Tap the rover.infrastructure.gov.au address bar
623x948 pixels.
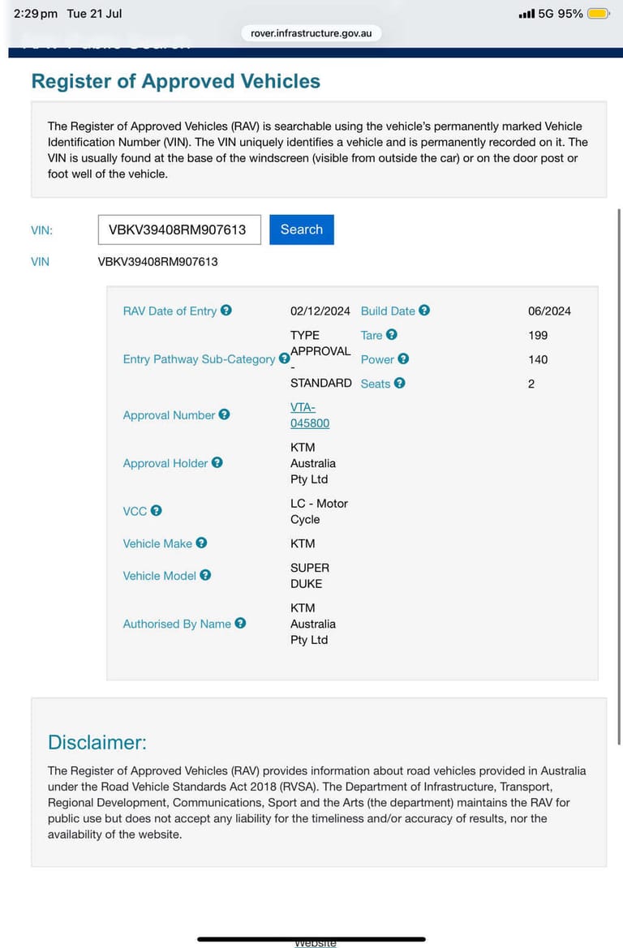click(311, 33)
